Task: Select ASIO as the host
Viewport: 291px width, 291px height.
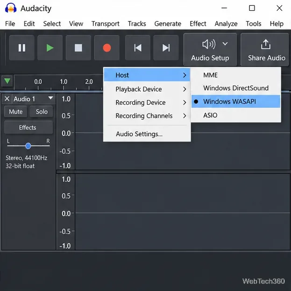Action: [236, 115]
